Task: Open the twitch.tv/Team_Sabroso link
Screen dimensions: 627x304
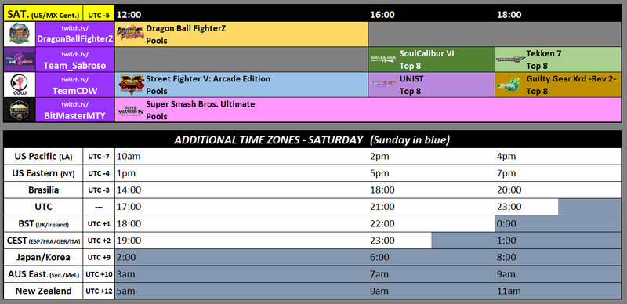Action: point(75,60)
